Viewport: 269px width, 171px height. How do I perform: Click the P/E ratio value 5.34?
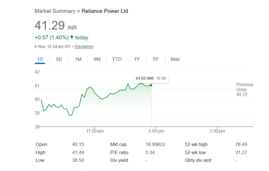150,152
